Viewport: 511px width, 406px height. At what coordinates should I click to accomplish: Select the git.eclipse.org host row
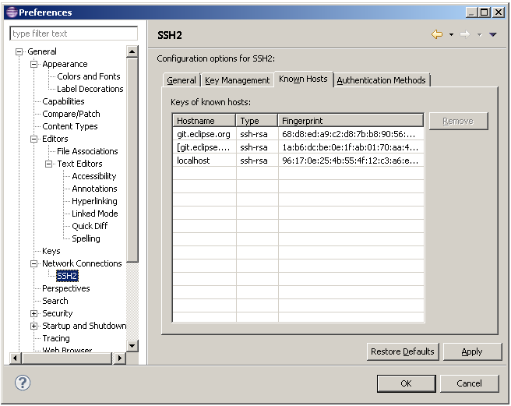click(203, 134)
